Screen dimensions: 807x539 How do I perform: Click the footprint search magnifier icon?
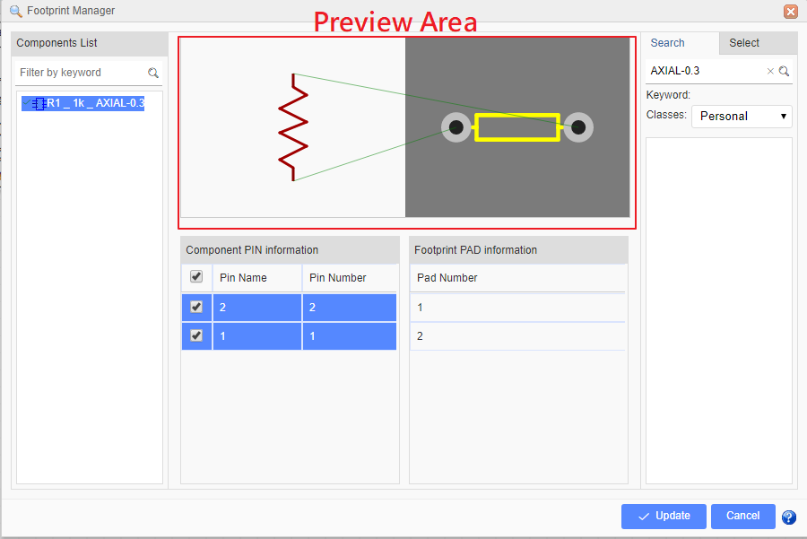point(784,71)
